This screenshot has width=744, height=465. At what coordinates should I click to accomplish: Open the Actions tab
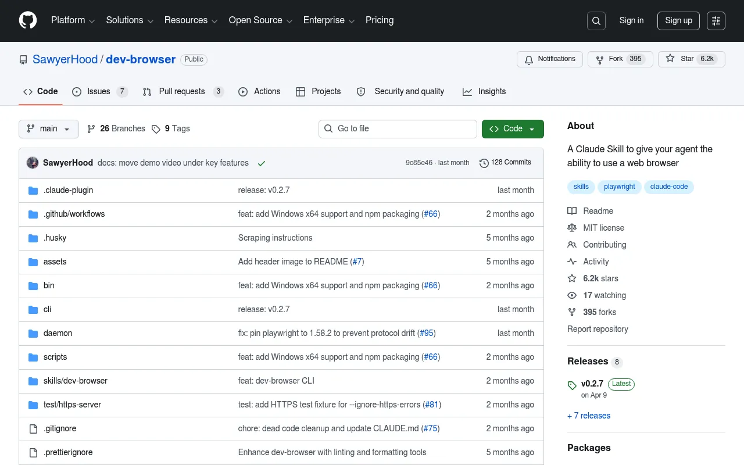[259, 92]
